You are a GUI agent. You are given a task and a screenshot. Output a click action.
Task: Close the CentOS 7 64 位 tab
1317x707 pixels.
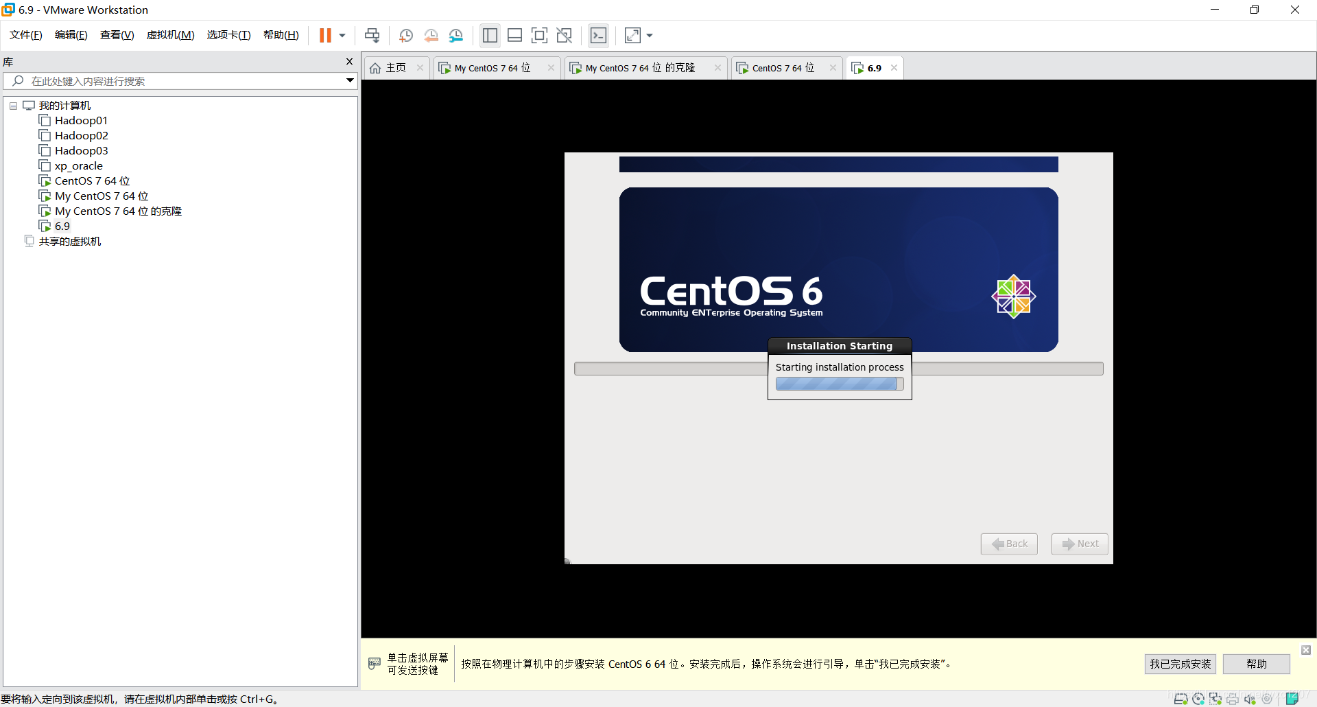click(833, 68)
